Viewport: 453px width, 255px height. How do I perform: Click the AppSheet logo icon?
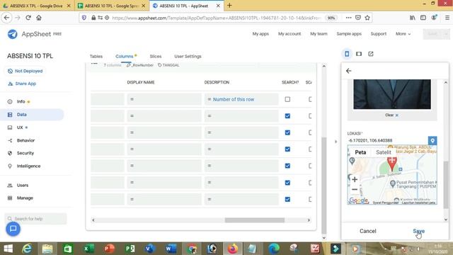[13, 34]
